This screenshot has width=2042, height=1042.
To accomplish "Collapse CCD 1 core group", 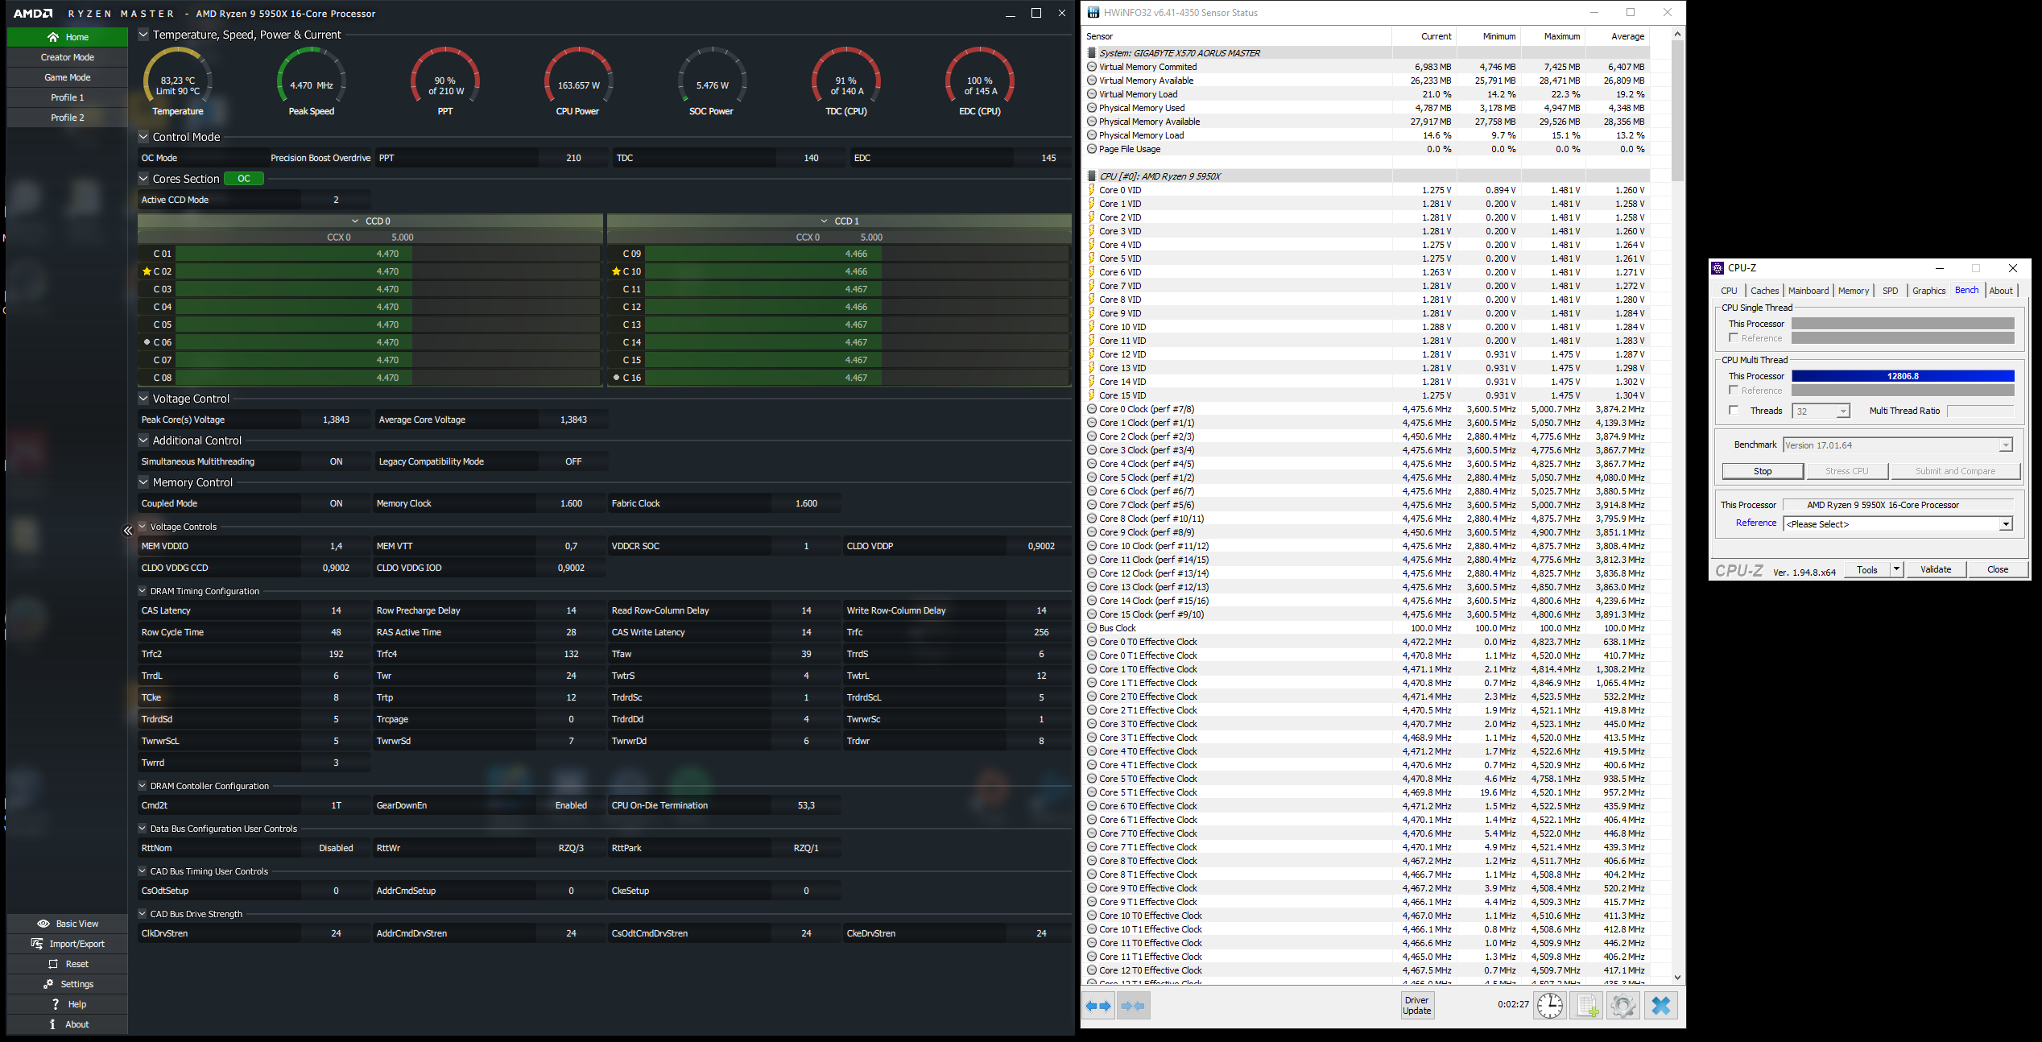I will click(x=824, y=221).
